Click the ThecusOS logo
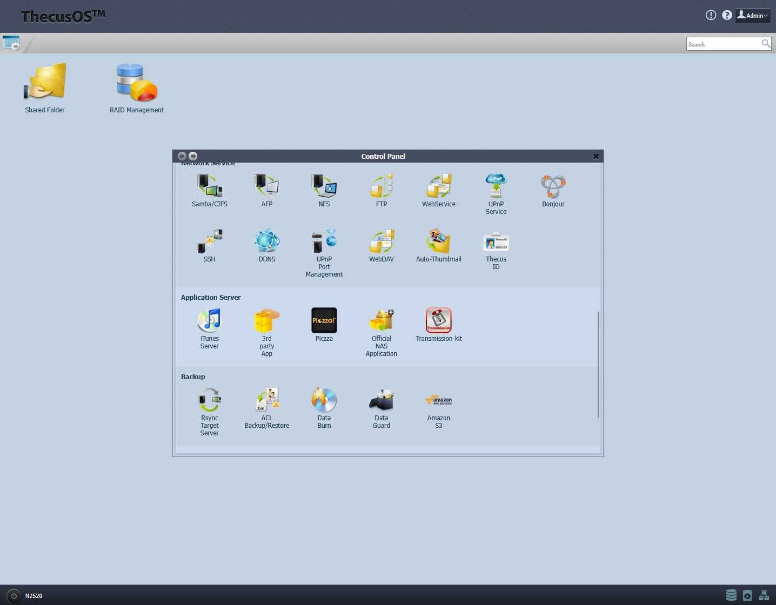Screen dimensions: 776x605 pos(63,16)
